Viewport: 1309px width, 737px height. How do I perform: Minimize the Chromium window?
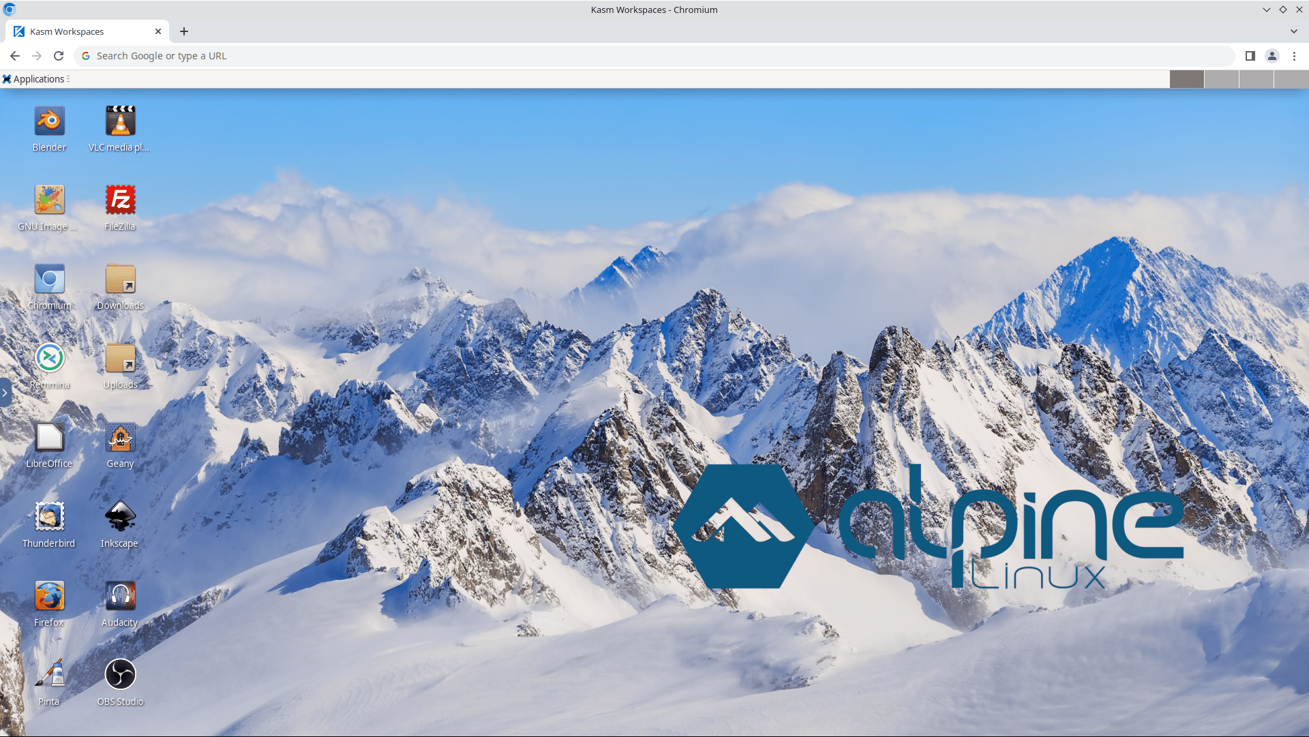pos(1267,10)
